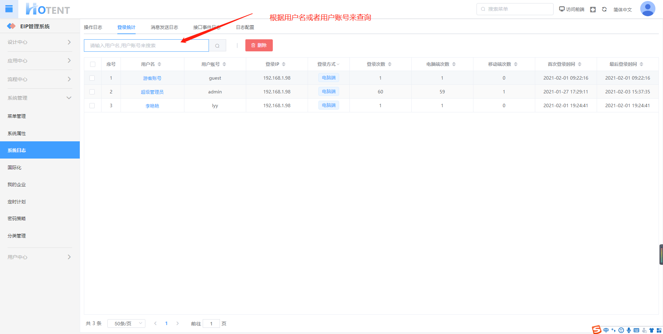Switch to the 操作日志 tab
Screen dimensions: 663x334
[93, 27]
